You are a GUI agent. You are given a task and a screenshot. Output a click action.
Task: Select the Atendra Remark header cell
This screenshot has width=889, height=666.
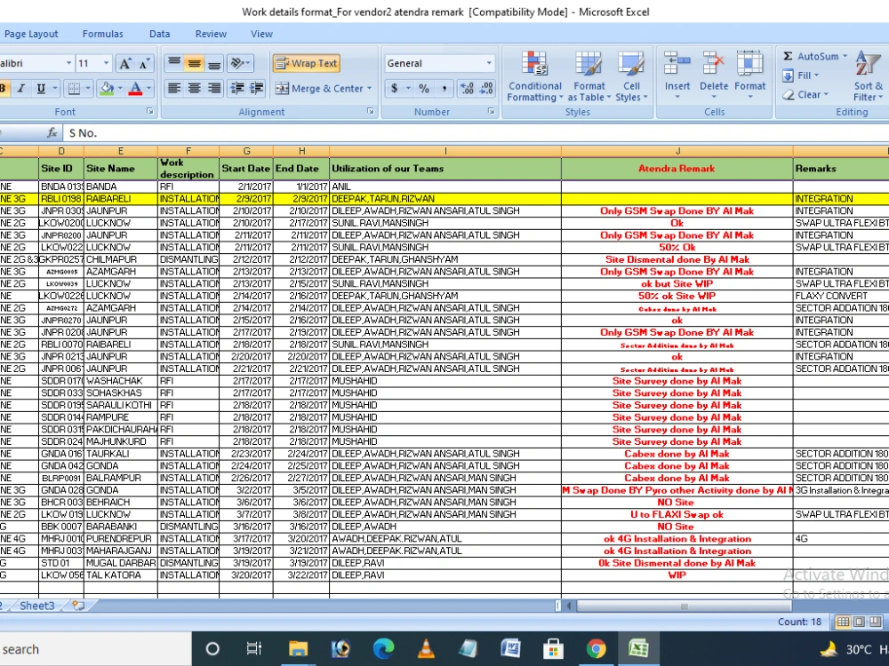tap(677, 169)
